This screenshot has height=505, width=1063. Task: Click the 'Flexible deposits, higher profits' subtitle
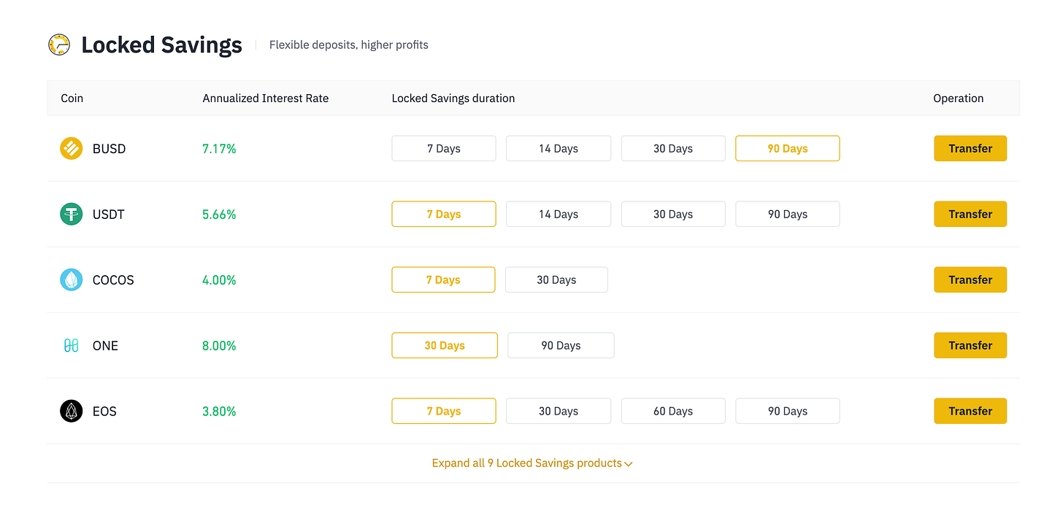click(349, 45)
